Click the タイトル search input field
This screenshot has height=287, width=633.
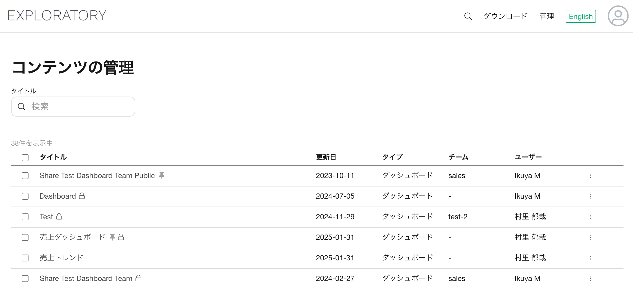pyautogui.click(x=73, y=107)
